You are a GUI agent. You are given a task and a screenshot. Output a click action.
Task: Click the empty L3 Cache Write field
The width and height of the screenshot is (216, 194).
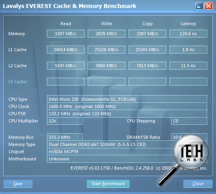[x=107, y=82]
